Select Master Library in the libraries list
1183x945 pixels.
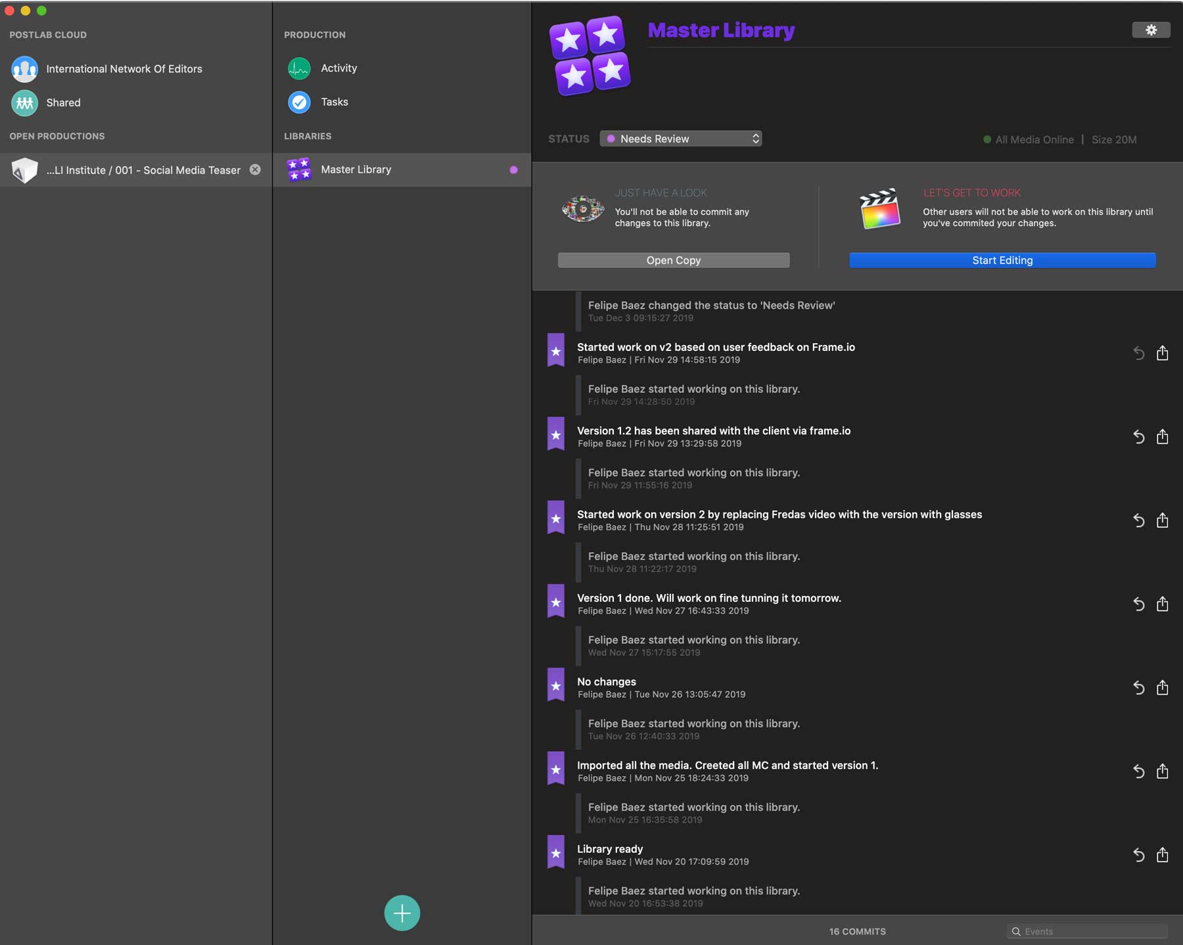pyautogui.click(x=402, y=170)
